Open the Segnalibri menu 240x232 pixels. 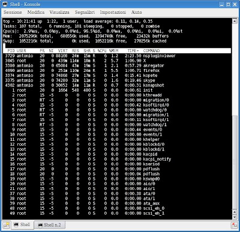coord(85,12)
